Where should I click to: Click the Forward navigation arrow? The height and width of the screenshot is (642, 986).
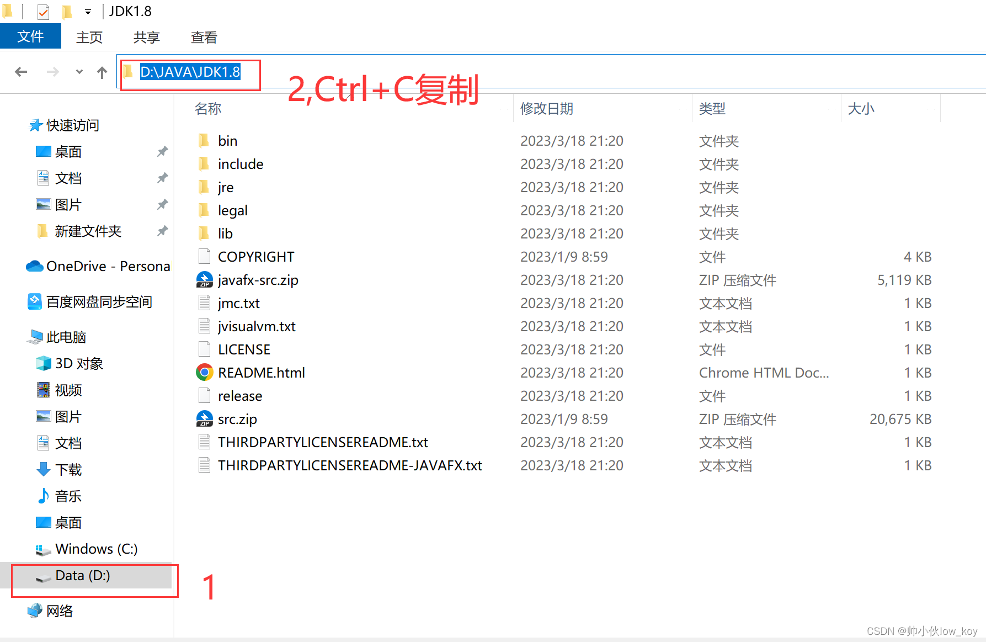(x=53, y=72)
